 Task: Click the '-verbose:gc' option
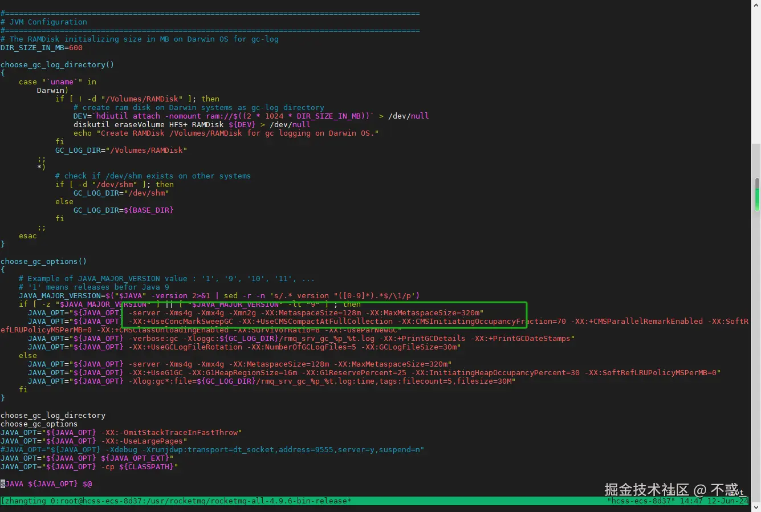pyautogui.click(x=153, y=338)
